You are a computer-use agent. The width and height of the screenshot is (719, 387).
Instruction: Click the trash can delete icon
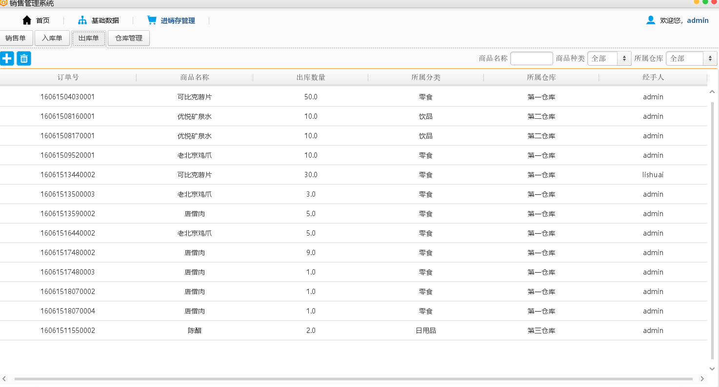click(x=24, y=58)
